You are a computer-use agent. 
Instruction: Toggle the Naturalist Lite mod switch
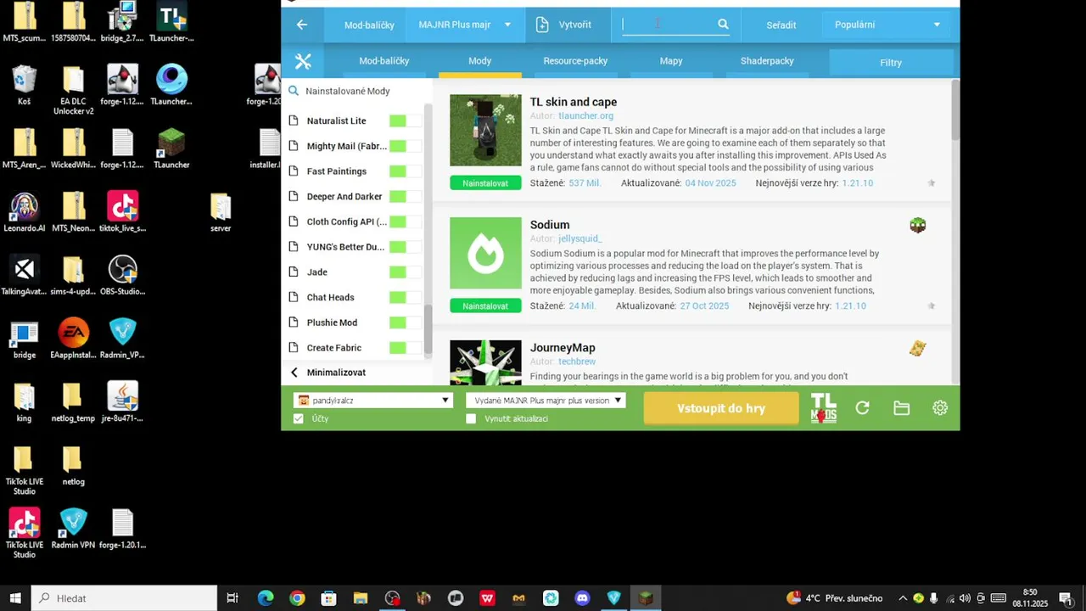[x=405, y=121]
